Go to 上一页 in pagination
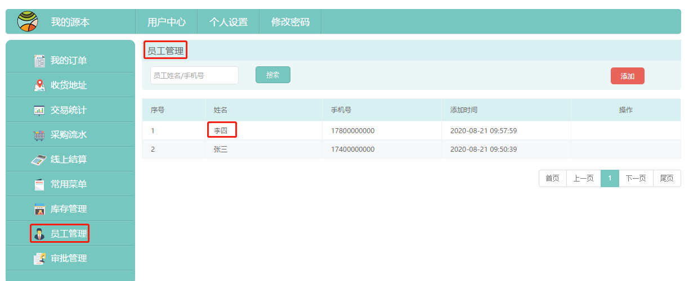 point(584,178)
